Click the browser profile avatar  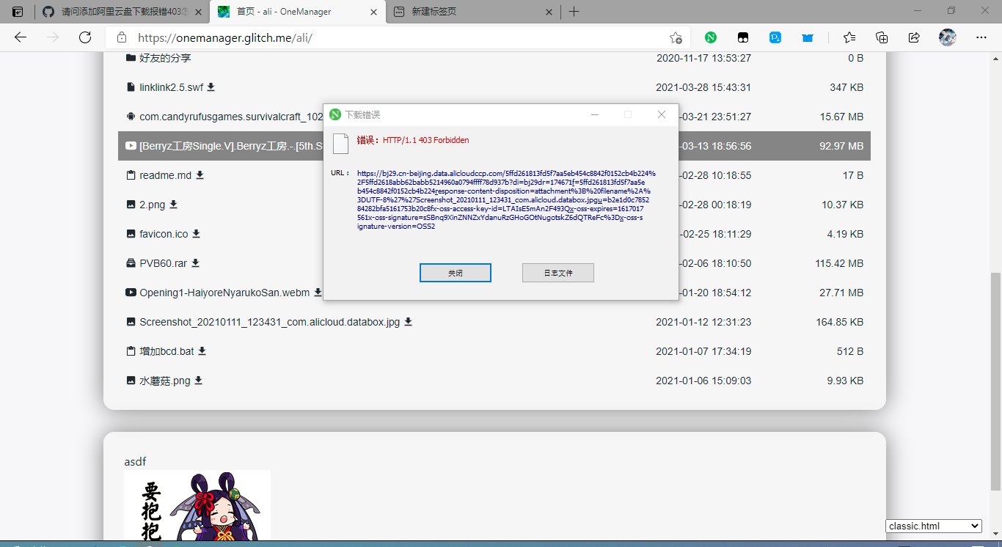coord(948,37)
